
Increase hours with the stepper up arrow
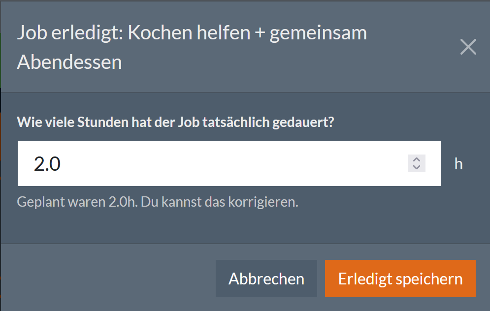point(416,160)
